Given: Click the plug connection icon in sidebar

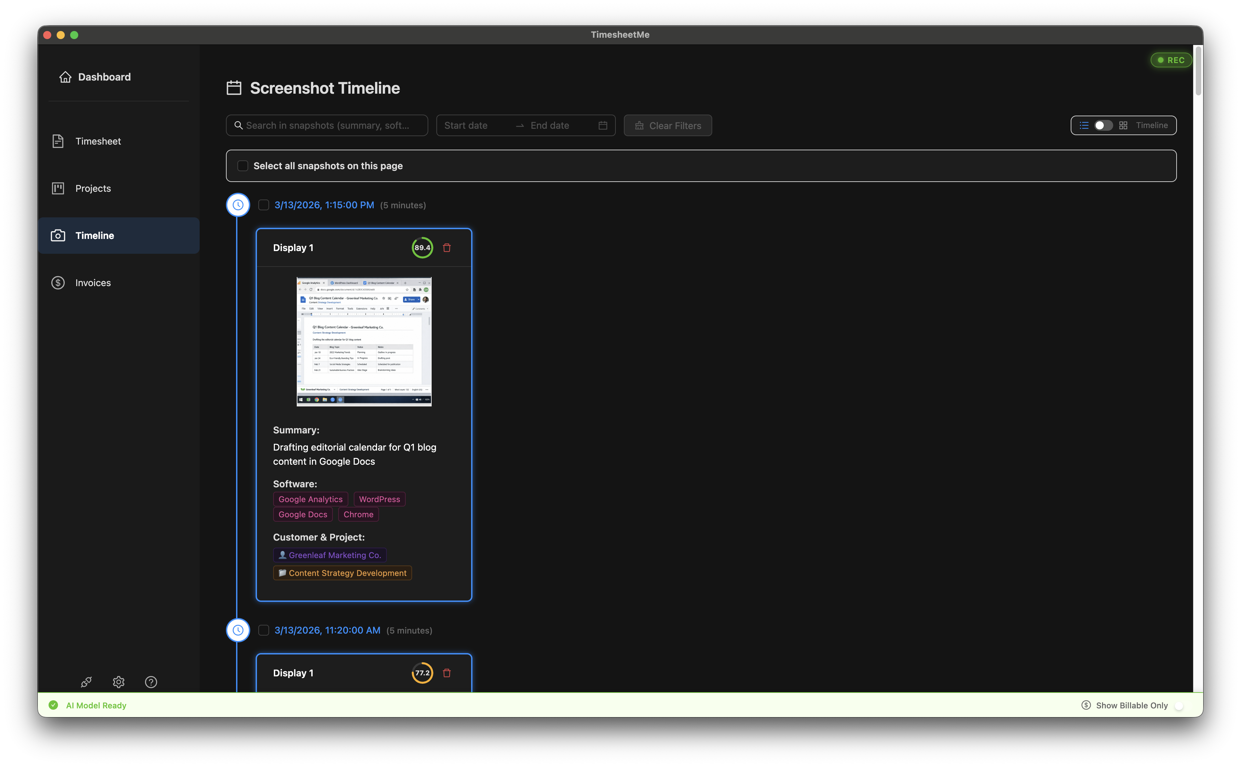Looking at the screenshot, I should point(86,682).
